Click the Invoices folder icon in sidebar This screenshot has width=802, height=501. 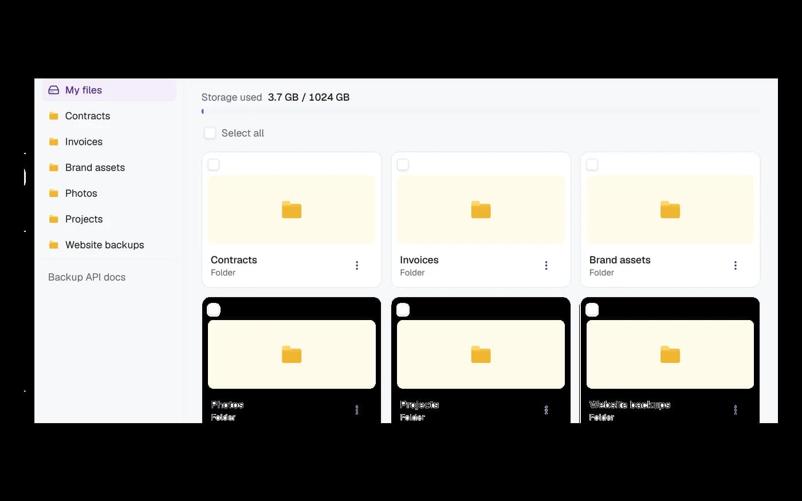54,141
